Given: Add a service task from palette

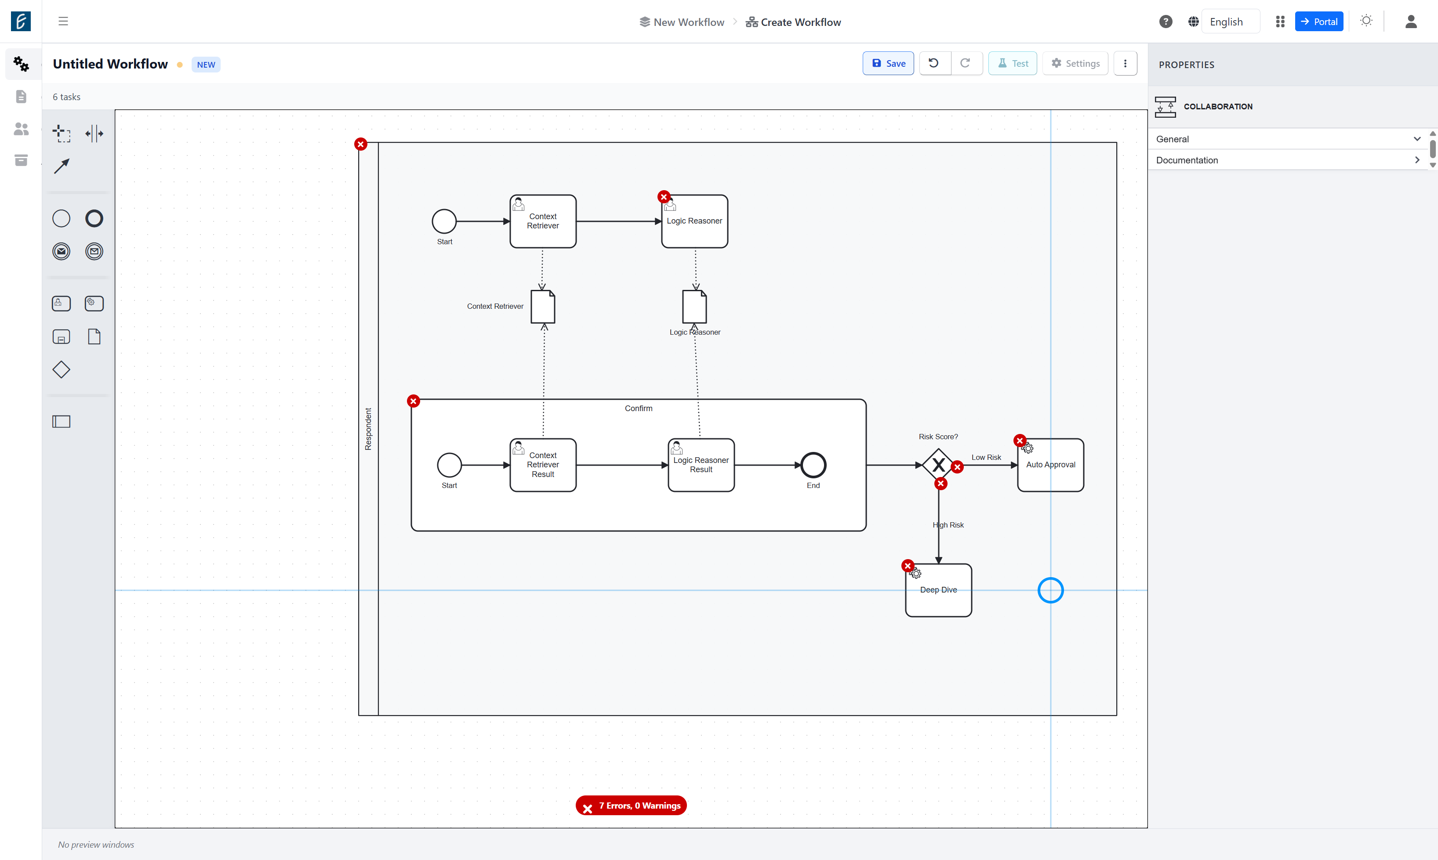Looking at the screenshot, I should (94, 304).
